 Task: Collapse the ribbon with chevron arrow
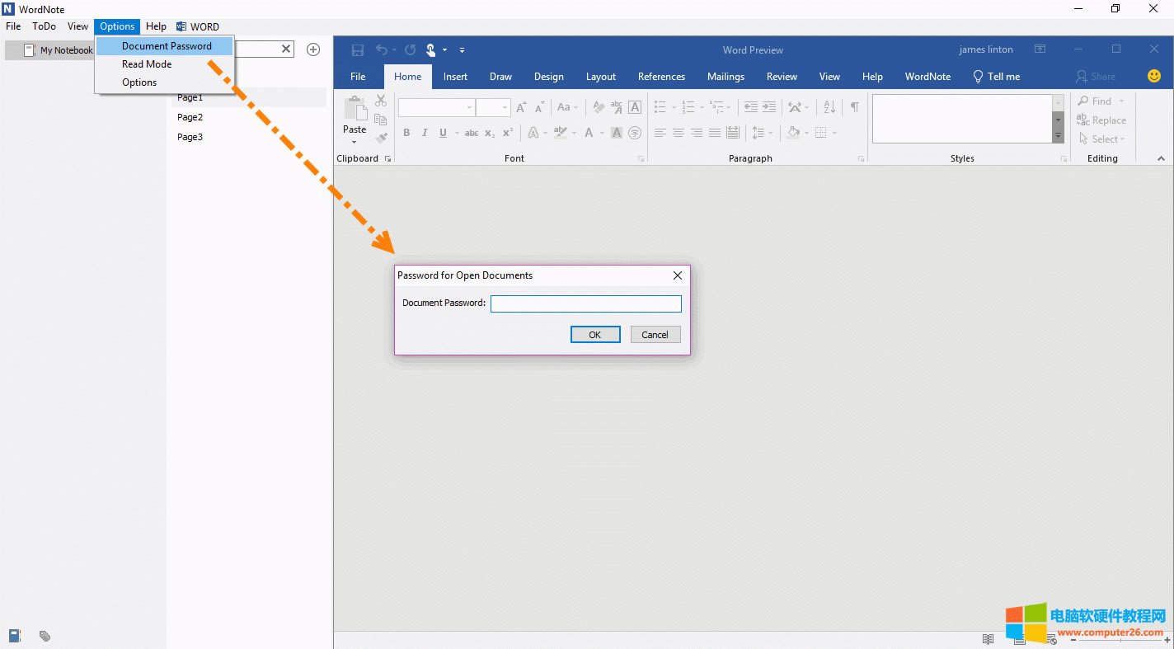(1161, 158)
